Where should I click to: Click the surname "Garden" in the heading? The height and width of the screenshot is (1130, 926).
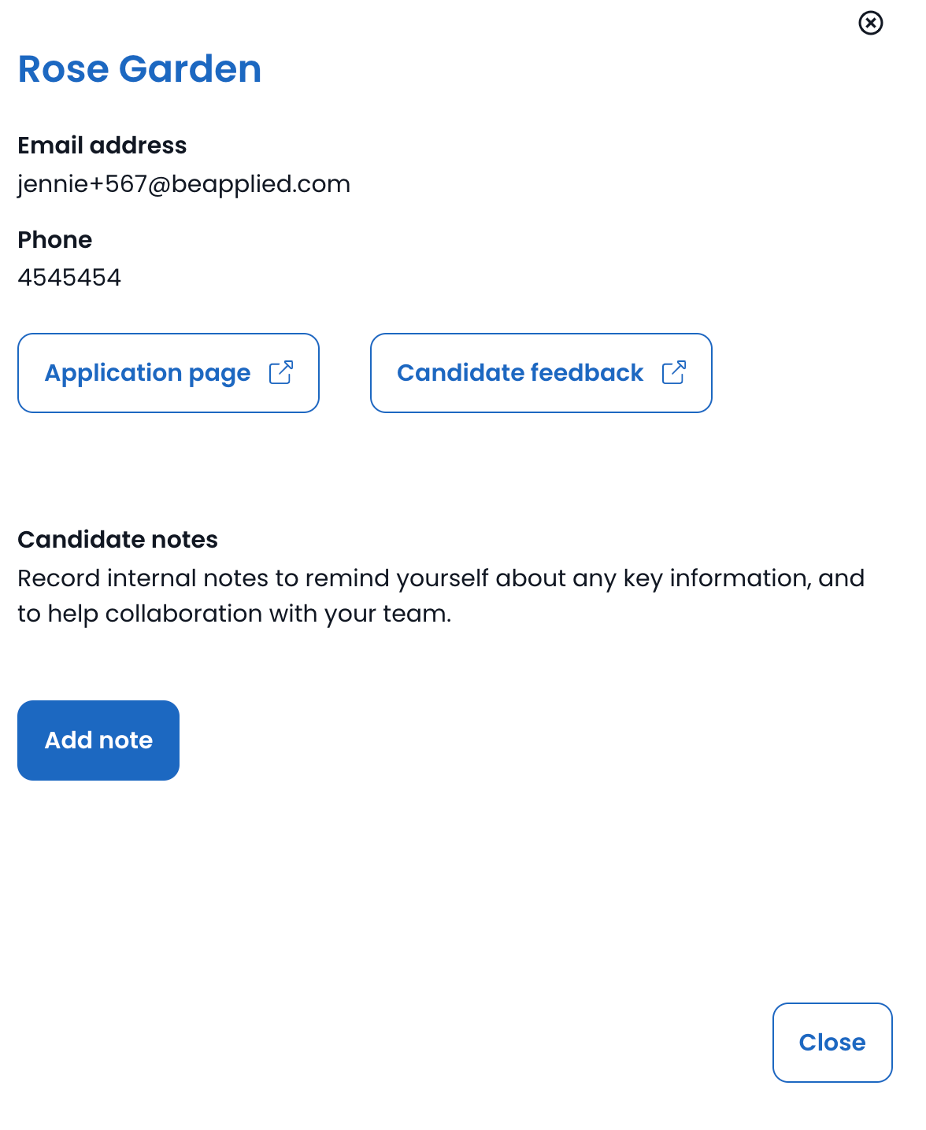click(190, 69)
